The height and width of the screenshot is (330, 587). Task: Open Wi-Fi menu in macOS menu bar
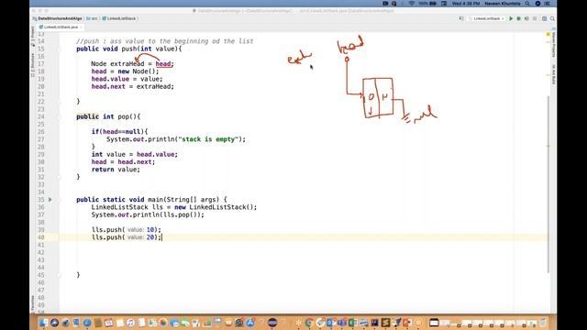(x=412, y=4)
